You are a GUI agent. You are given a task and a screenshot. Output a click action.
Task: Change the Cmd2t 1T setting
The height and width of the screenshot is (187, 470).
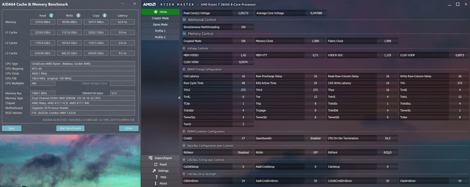pyautogui.click(x=243, y=138)
